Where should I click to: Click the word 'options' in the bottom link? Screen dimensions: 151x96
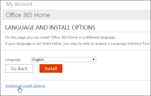39,86
